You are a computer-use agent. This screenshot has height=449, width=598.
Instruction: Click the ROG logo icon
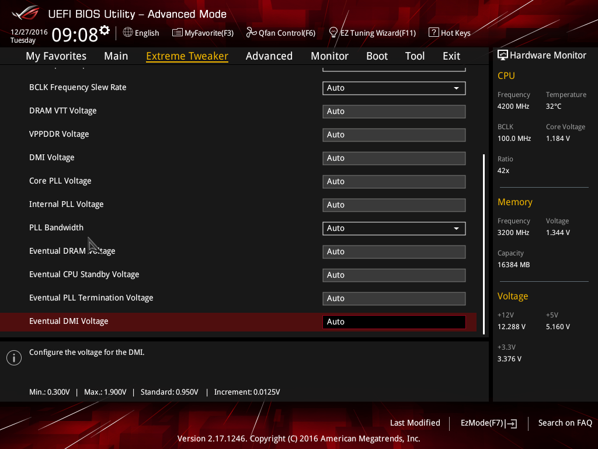(x=26, y=13)
